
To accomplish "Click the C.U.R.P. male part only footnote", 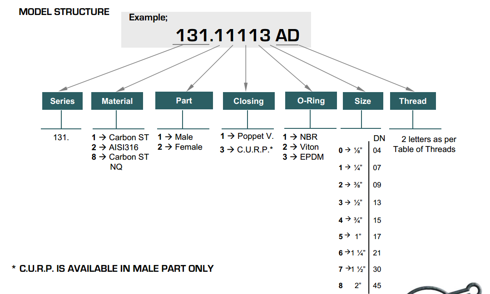I will pos(113,269).
